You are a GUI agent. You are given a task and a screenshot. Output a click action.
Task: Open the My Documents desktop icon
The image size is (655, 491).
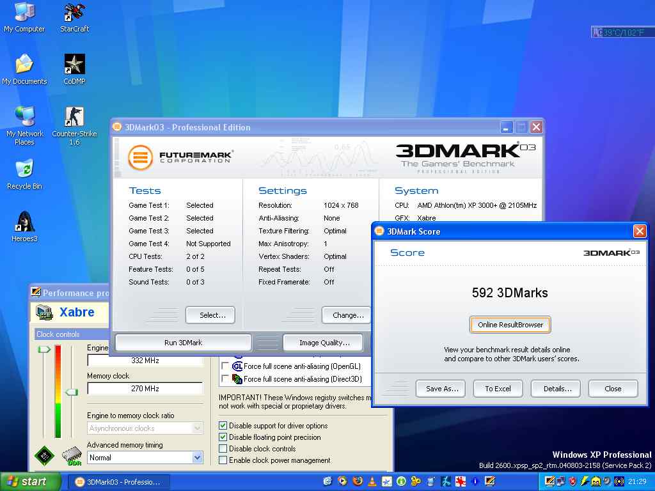point(24,69)
